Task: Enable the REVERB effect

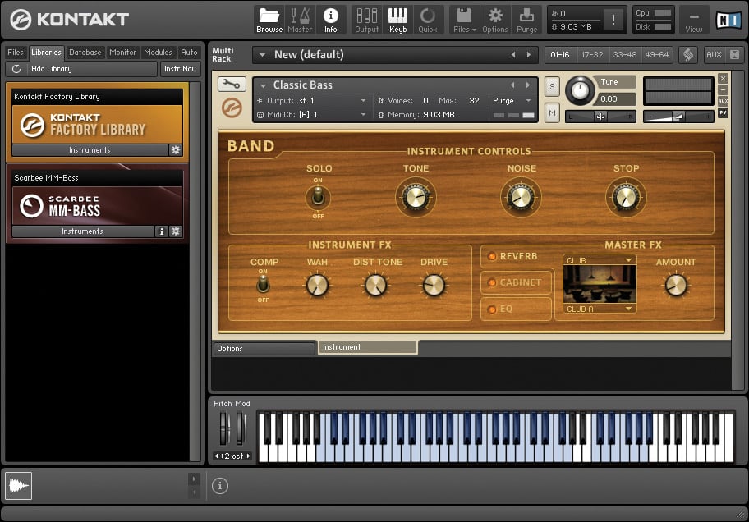Action: [492, 256]
